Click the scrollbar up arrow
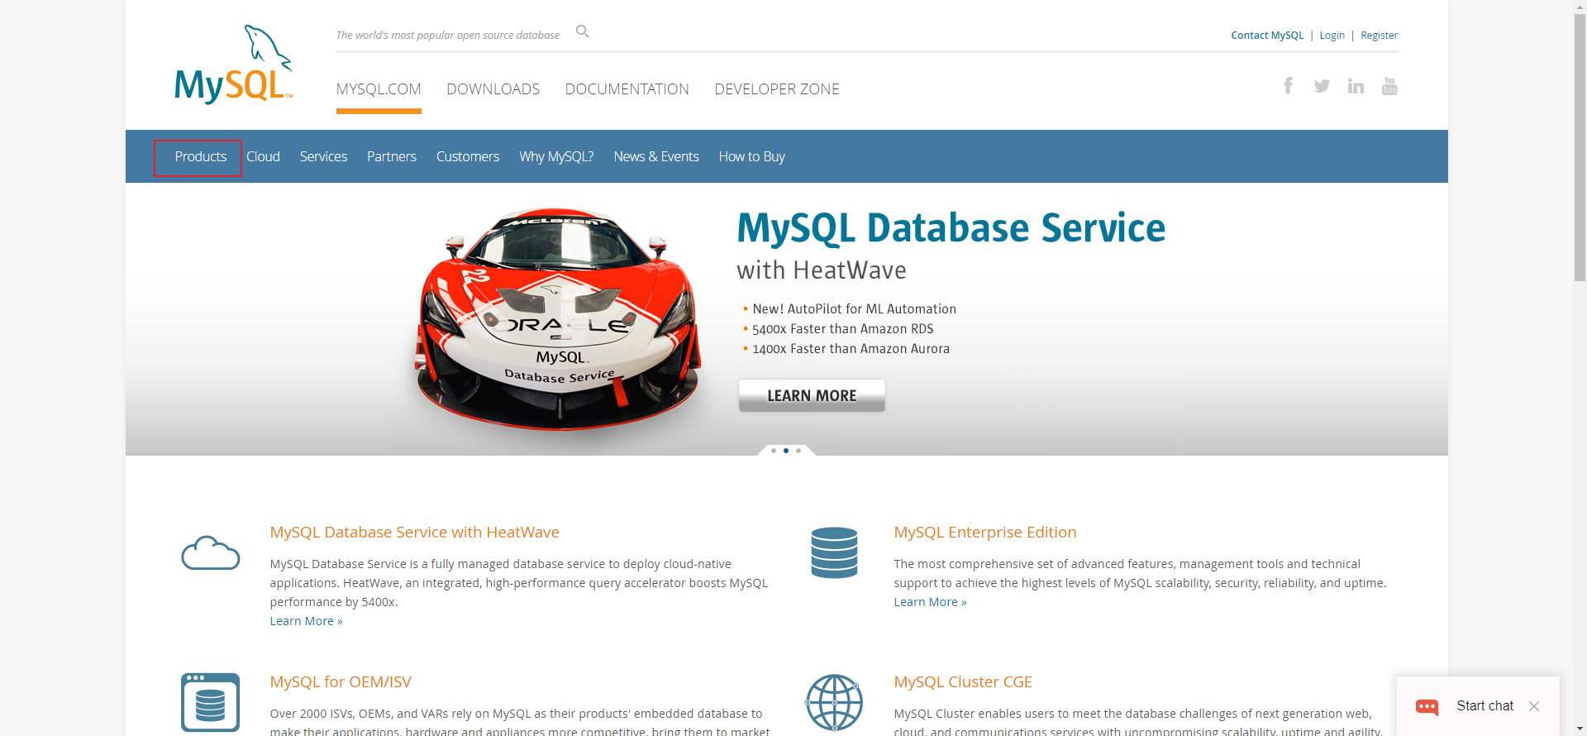Viewport: 1587px width, 736px height. tap(1580, 6)
